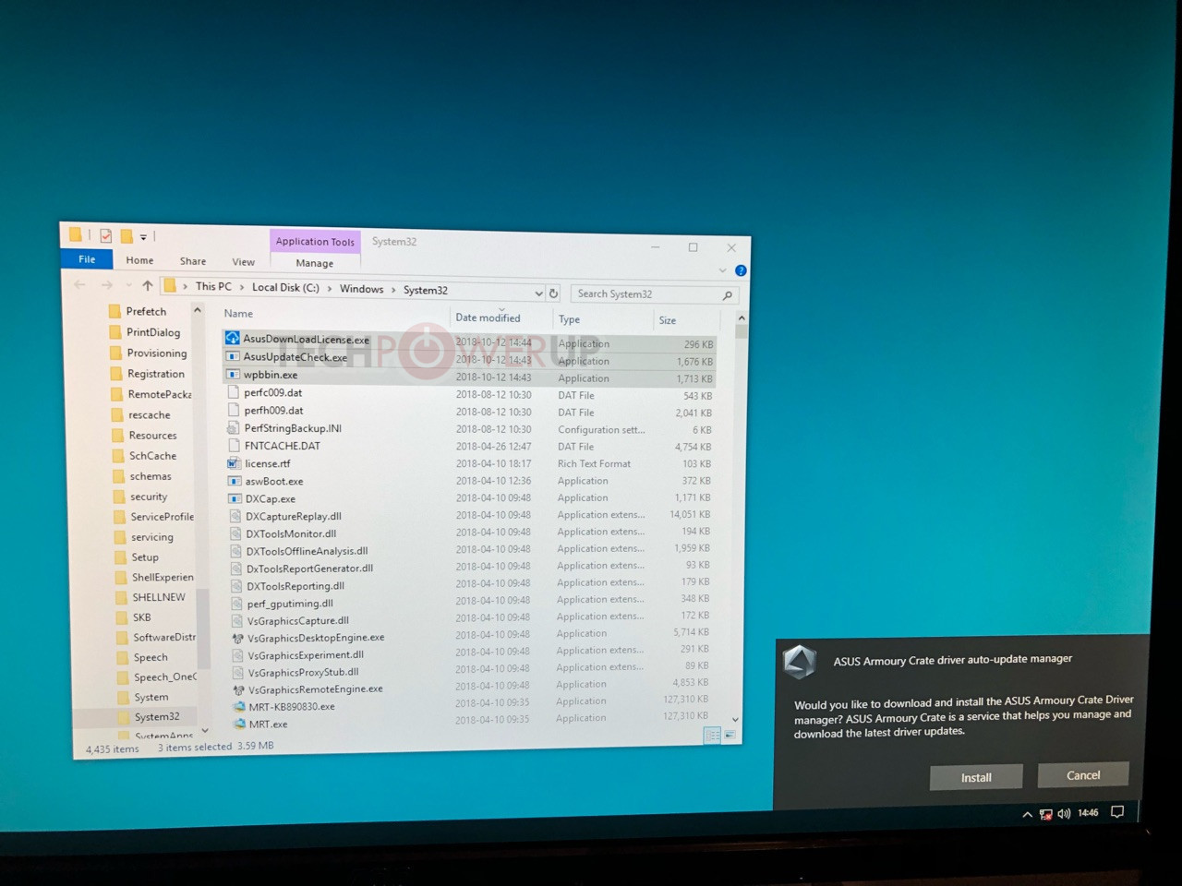Open the network tray icon
Image resolution: width=1182 pixels, height=886 pixels.
coord(1045,814)
